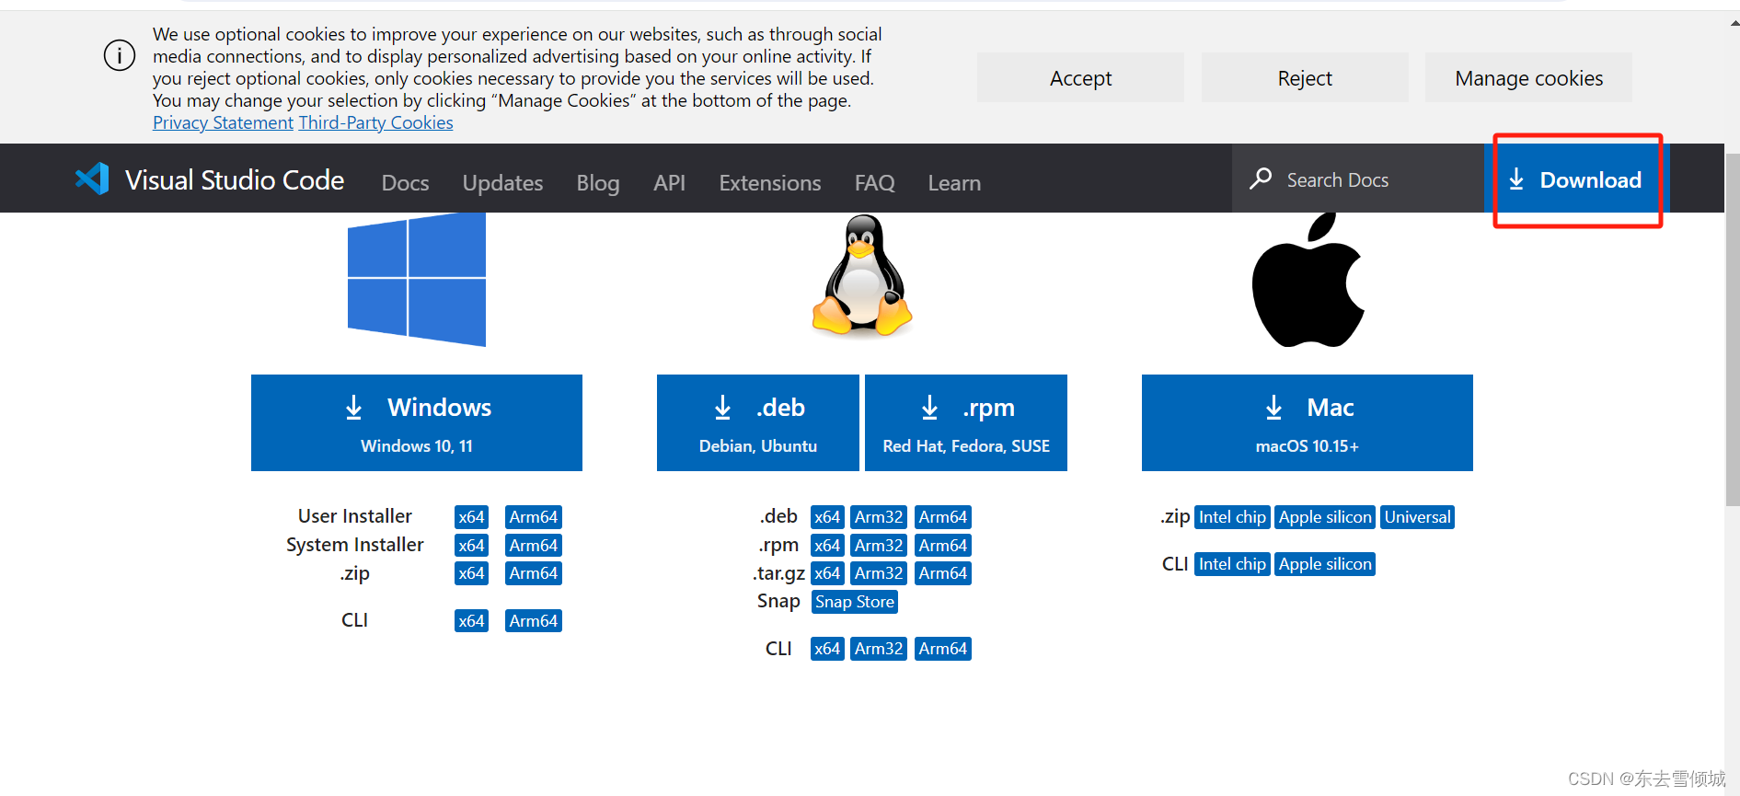This screenshot has height=796, width=1740.
Task: Select Arm64 for Windows CLI
Action: (534, 621)
